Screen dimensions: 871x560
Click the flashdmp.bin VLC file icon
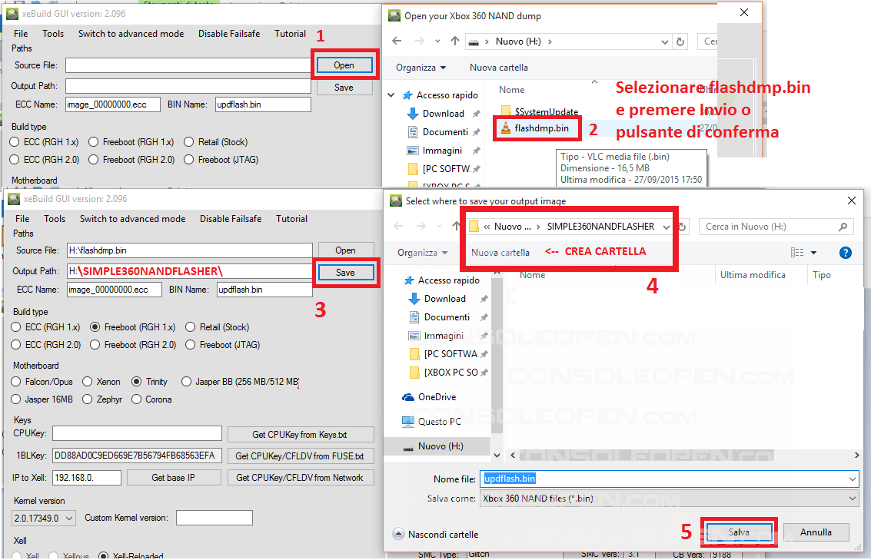tap(505, 128)
